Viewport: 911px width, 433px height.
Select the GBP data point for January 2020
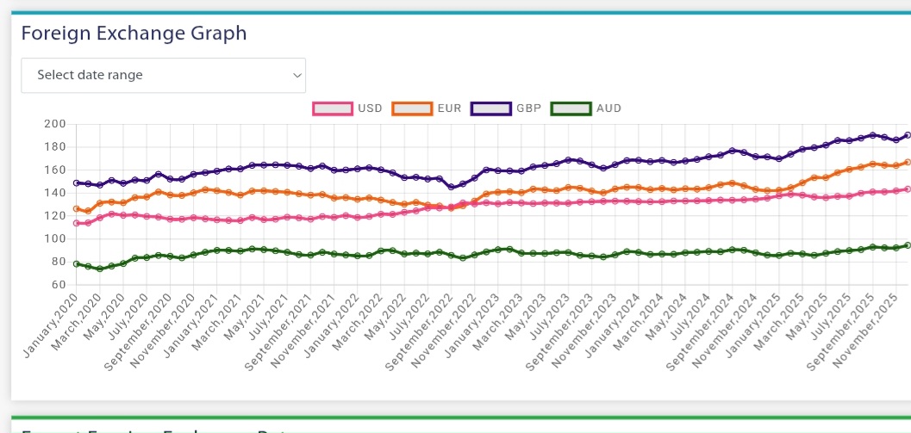pyautogui.click(x=77, y=182)
